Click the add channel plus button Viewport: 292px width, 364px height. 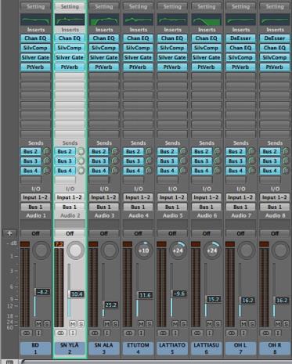[9, 233]
